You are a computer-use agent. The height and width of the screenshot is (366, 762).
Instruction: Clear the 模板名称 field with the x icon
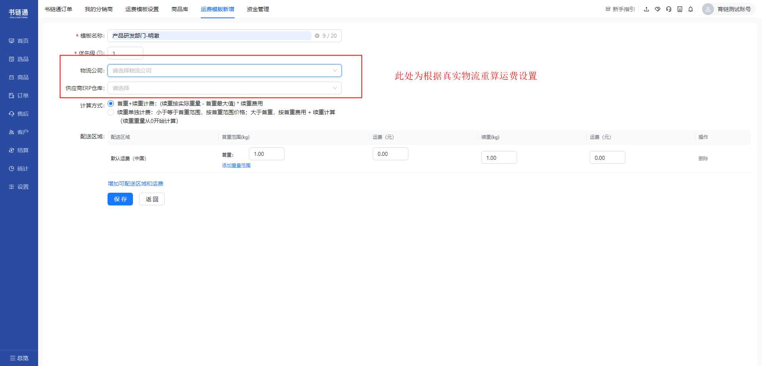pyautogui.click(x=317, y=36)
